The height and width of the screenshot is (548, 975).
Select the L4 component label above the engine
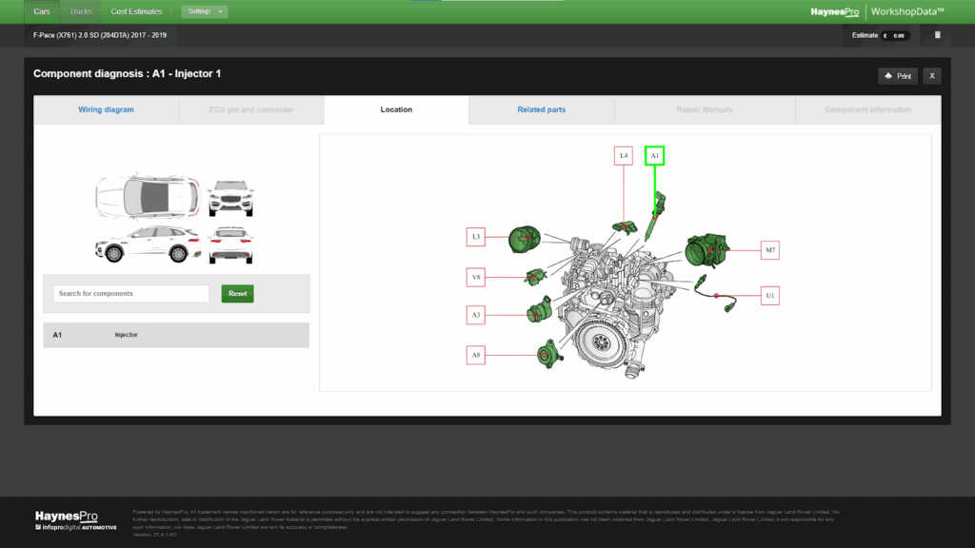(x=623, y=154)
